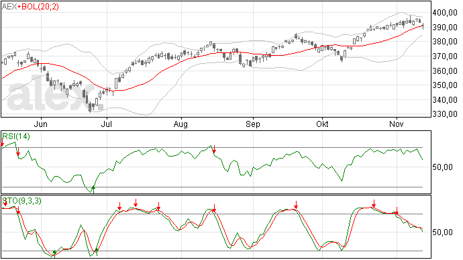Click the Aug month label
The width and height of the screenshot is (463, 260).
tap(181, 124)
